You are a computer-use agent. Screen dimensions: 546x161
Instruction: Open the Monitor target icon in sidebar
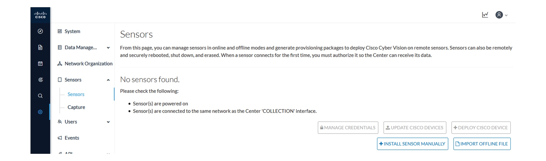point(40,80)
